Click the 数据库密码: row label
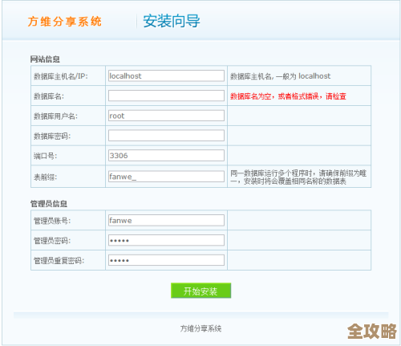The width and height of the screenshot is (401, 346). (x=52, y=136)
